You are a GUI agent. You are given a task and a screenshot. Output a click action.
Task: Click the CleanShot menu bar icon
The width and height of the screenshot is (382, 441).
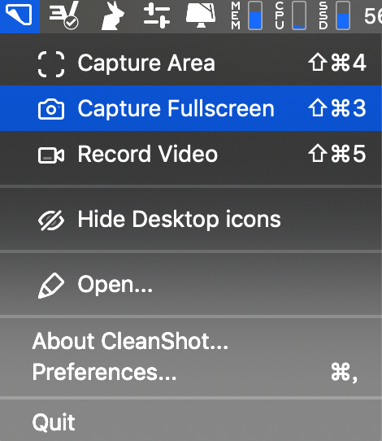[20, 15]
